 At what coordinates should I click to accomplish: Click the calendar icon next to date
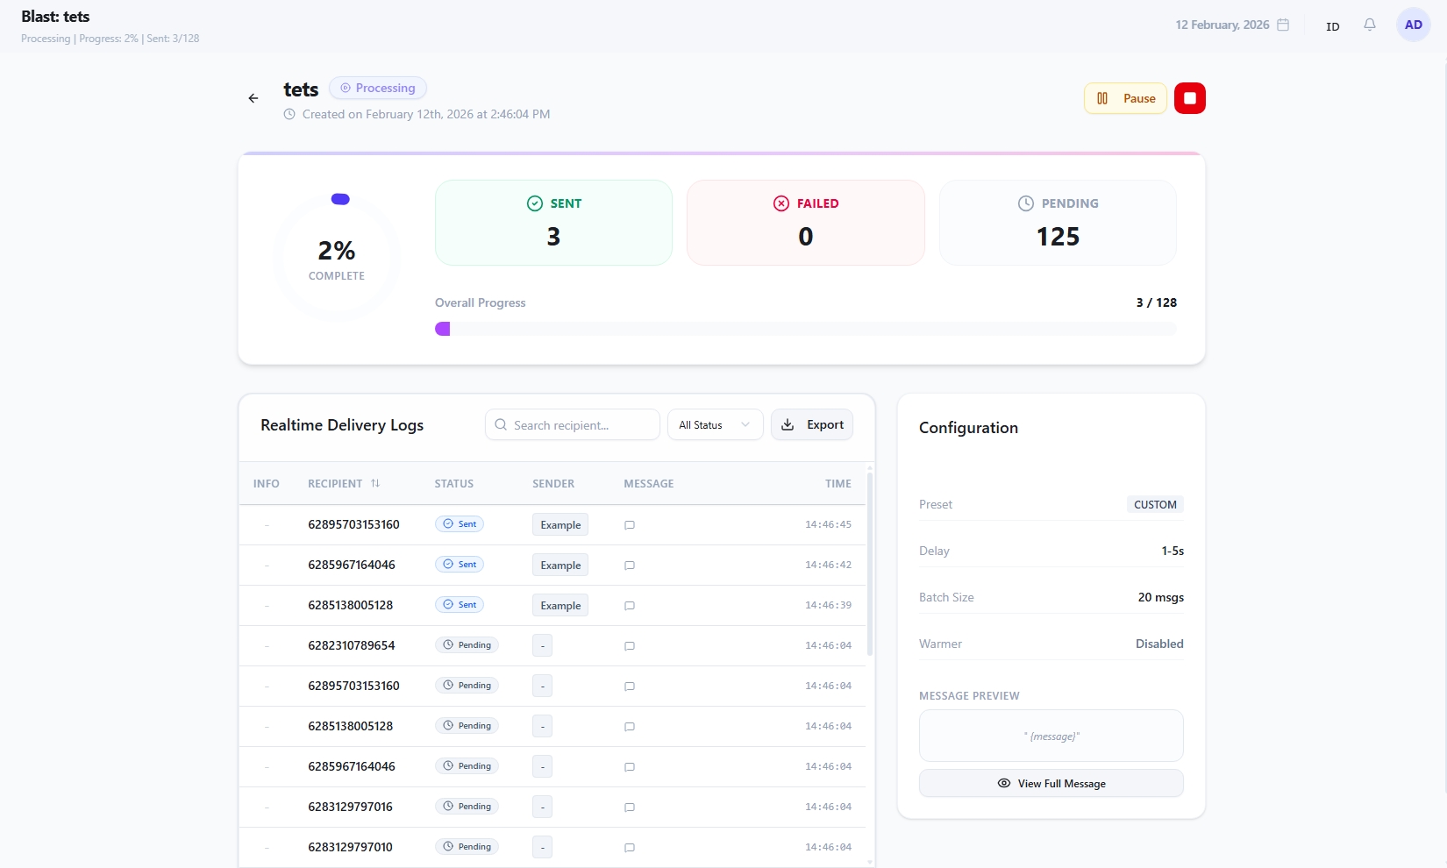(1283, 25)
